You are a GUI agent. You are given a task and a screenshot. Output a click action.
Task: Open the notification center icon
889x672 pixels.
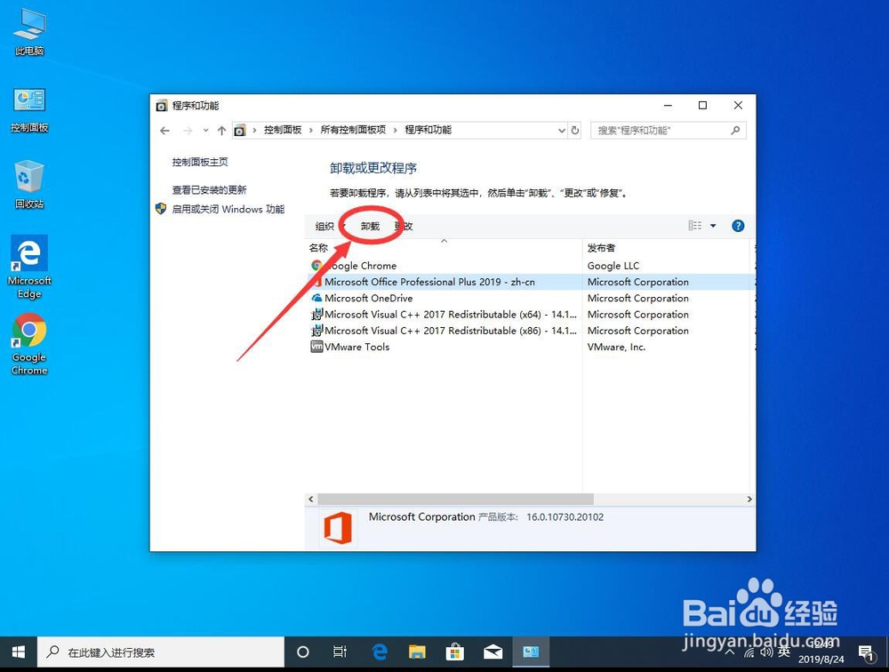pyautogui.click(x=866, y=653)
